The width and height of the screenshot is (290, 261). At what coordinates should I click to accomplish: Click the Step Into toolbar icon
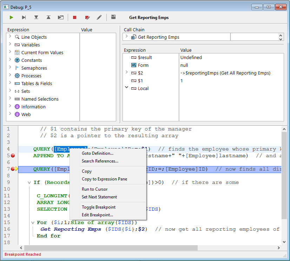[36, 18]
